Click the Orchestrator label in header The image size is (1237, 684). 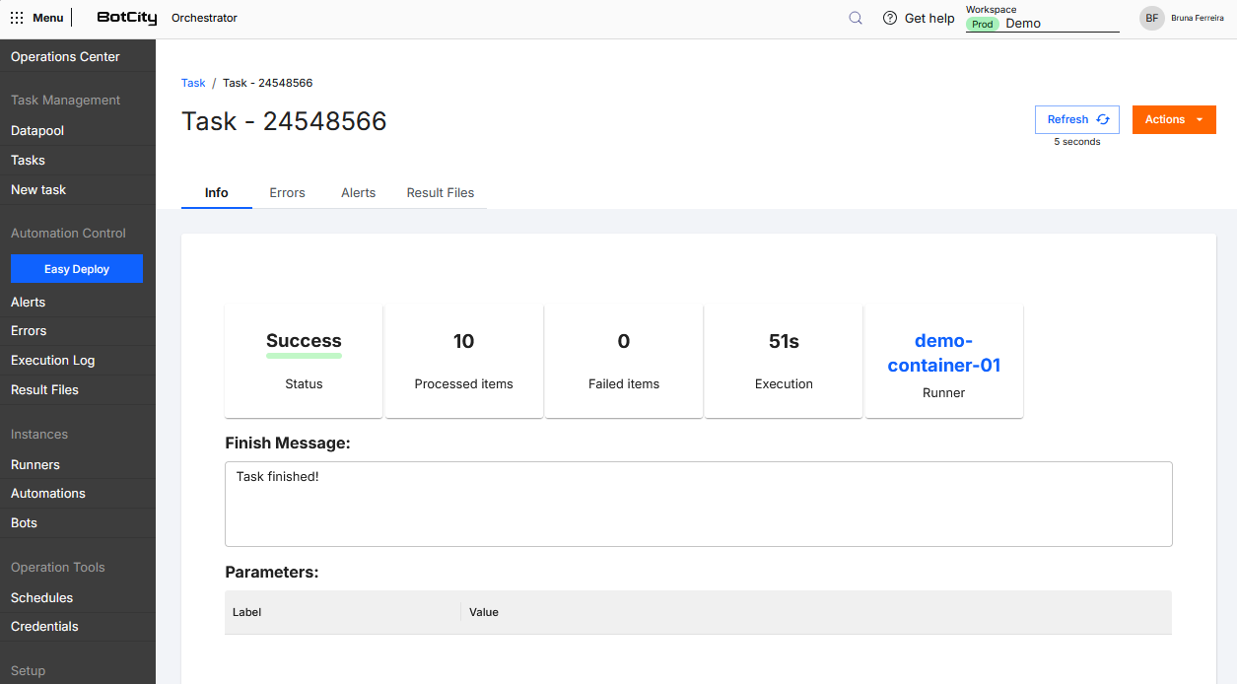[204, 18]
